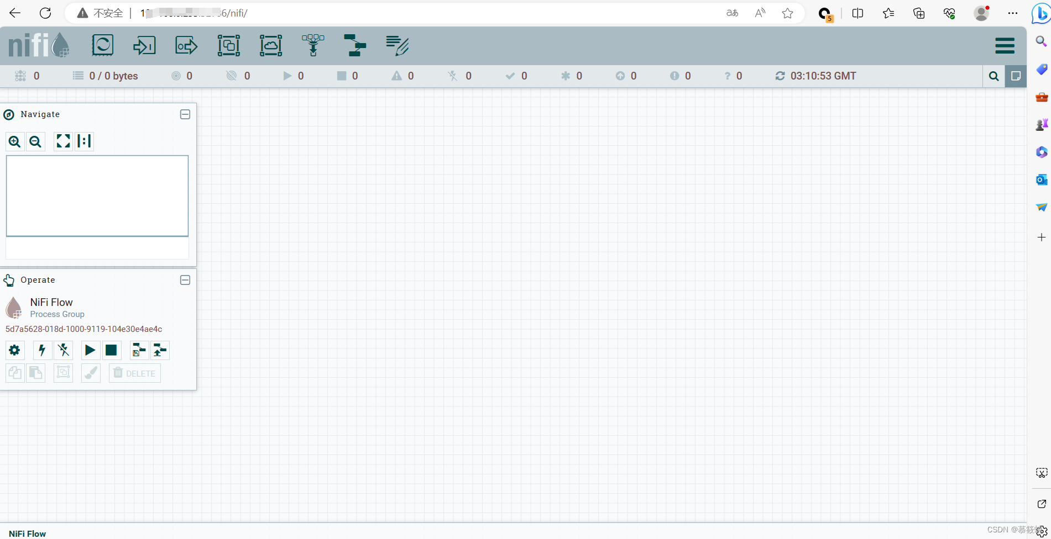Add a sidebar app with plus icon
1051x539 pixels.
point(1042,237)
